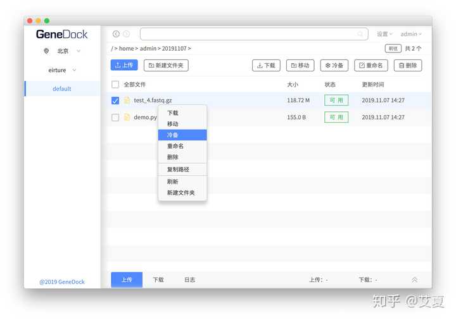This screenshot has height=320, width=456.
Task: Expand the eirture account dropdown
Action: pos(62,70)
